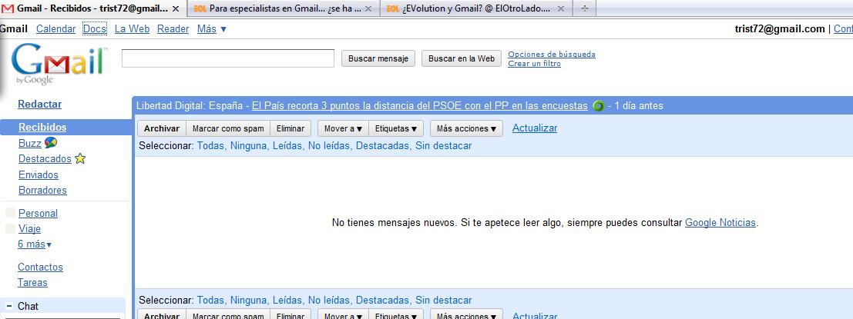The width and height of the screenshot is (853, 319).
Task: Click the Buscar mensaje button
Action: tap(378, 58)
